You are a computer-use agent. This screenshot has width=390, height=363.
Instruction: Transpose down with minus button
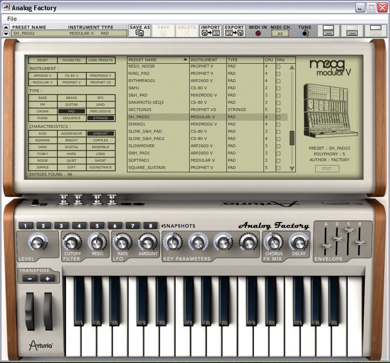[x=29, y=279]
